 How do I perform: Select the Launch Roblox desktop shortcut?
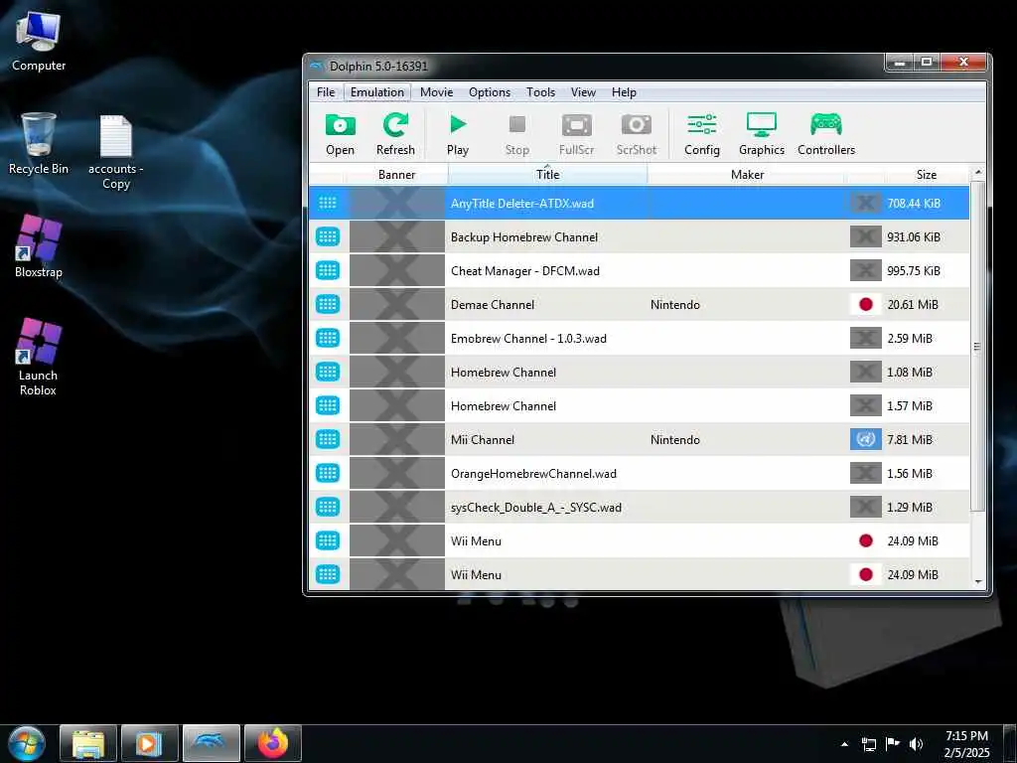click(39, 357)
